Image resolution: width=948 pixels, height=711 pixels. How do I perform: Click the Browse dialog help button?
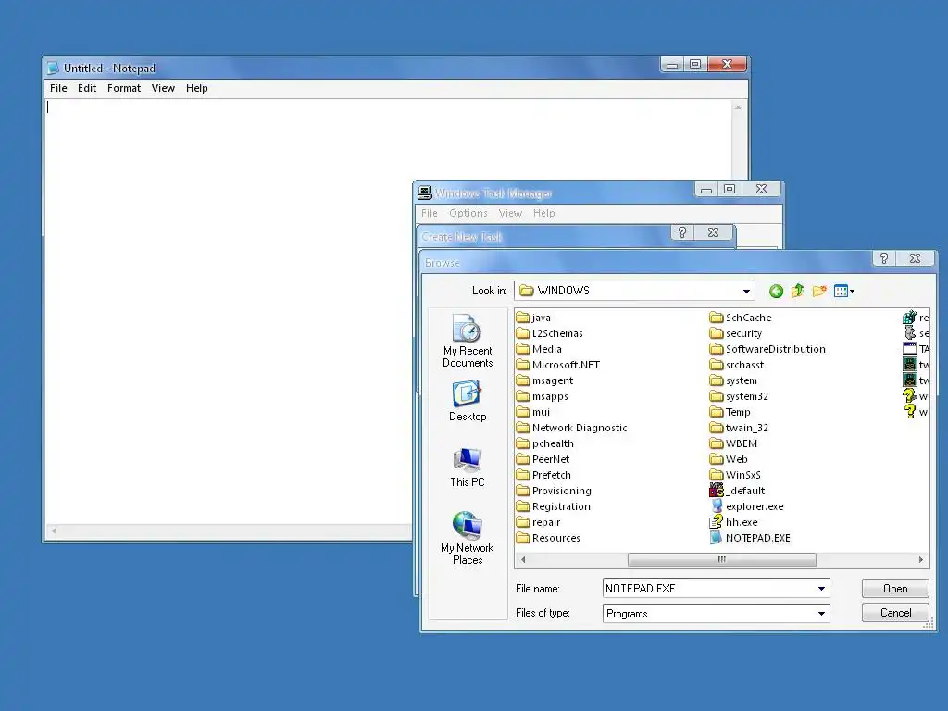884,258
